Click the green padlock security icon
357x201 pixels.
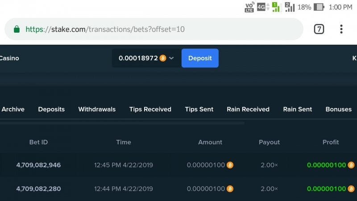(x=17, y=29)
